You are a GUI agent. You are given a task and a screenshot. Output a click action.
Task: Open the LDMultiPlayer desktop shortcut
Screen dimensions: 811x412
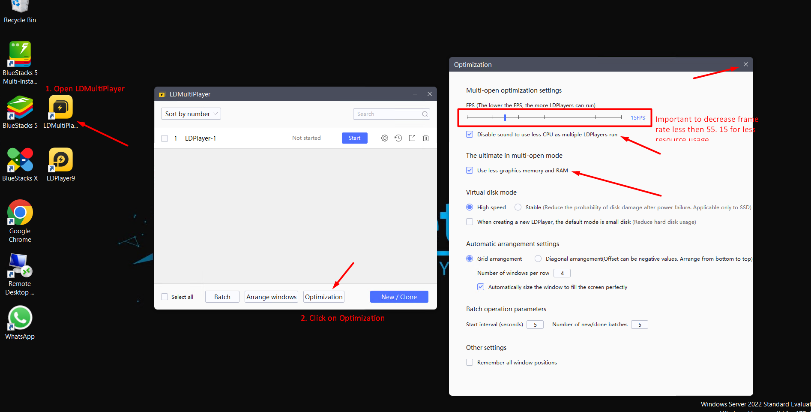(60, 112)
